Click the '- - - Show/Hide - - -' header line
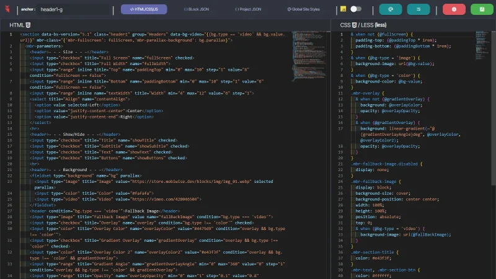This screenshot has height=279, width=496. pyautogui.click(x=75, y=135)
